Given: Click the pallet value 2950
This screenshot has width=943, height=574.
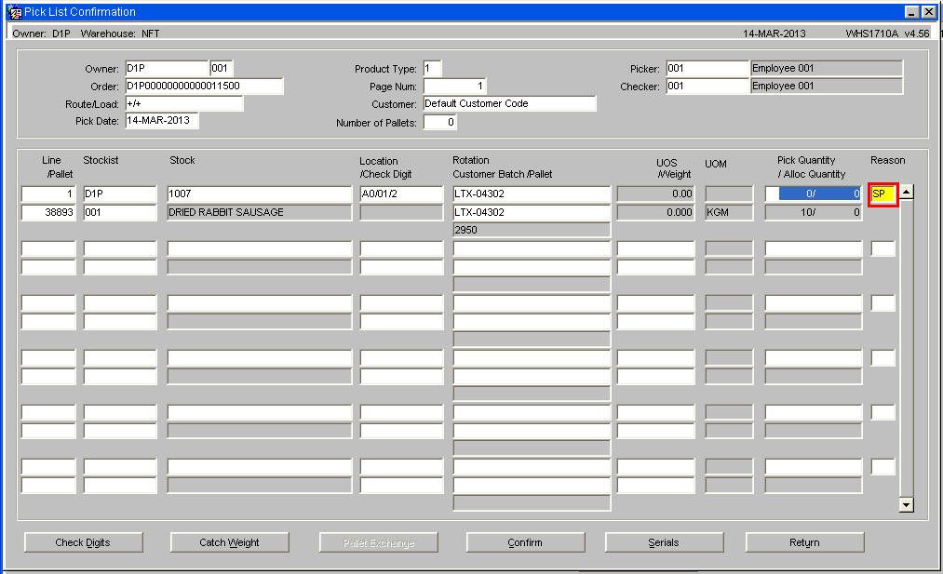Looking at the screenshot, I should tap(532, 230).
